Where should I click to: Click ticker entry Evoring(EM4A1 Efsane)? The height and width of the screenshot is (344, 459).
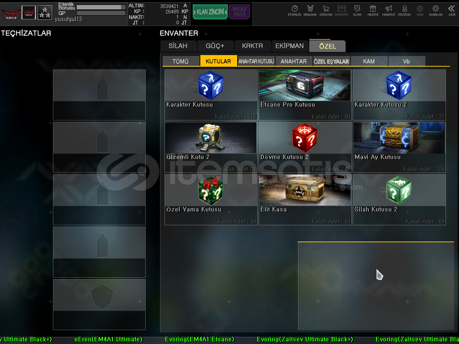click(199, 340)
